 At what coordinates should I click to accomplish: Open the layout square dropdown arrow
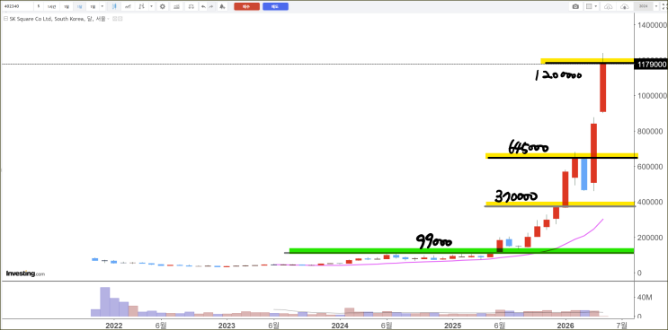click(595, 6)
